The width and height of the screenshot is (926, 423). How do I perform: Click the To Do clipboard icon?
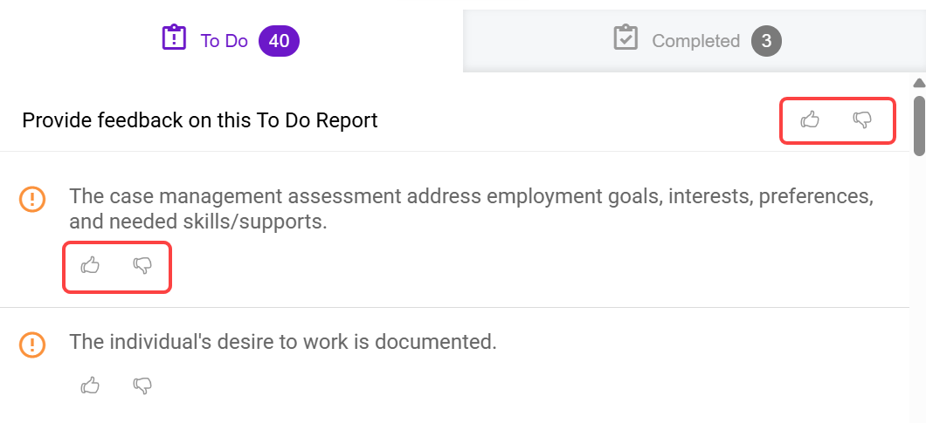point(175,38)
